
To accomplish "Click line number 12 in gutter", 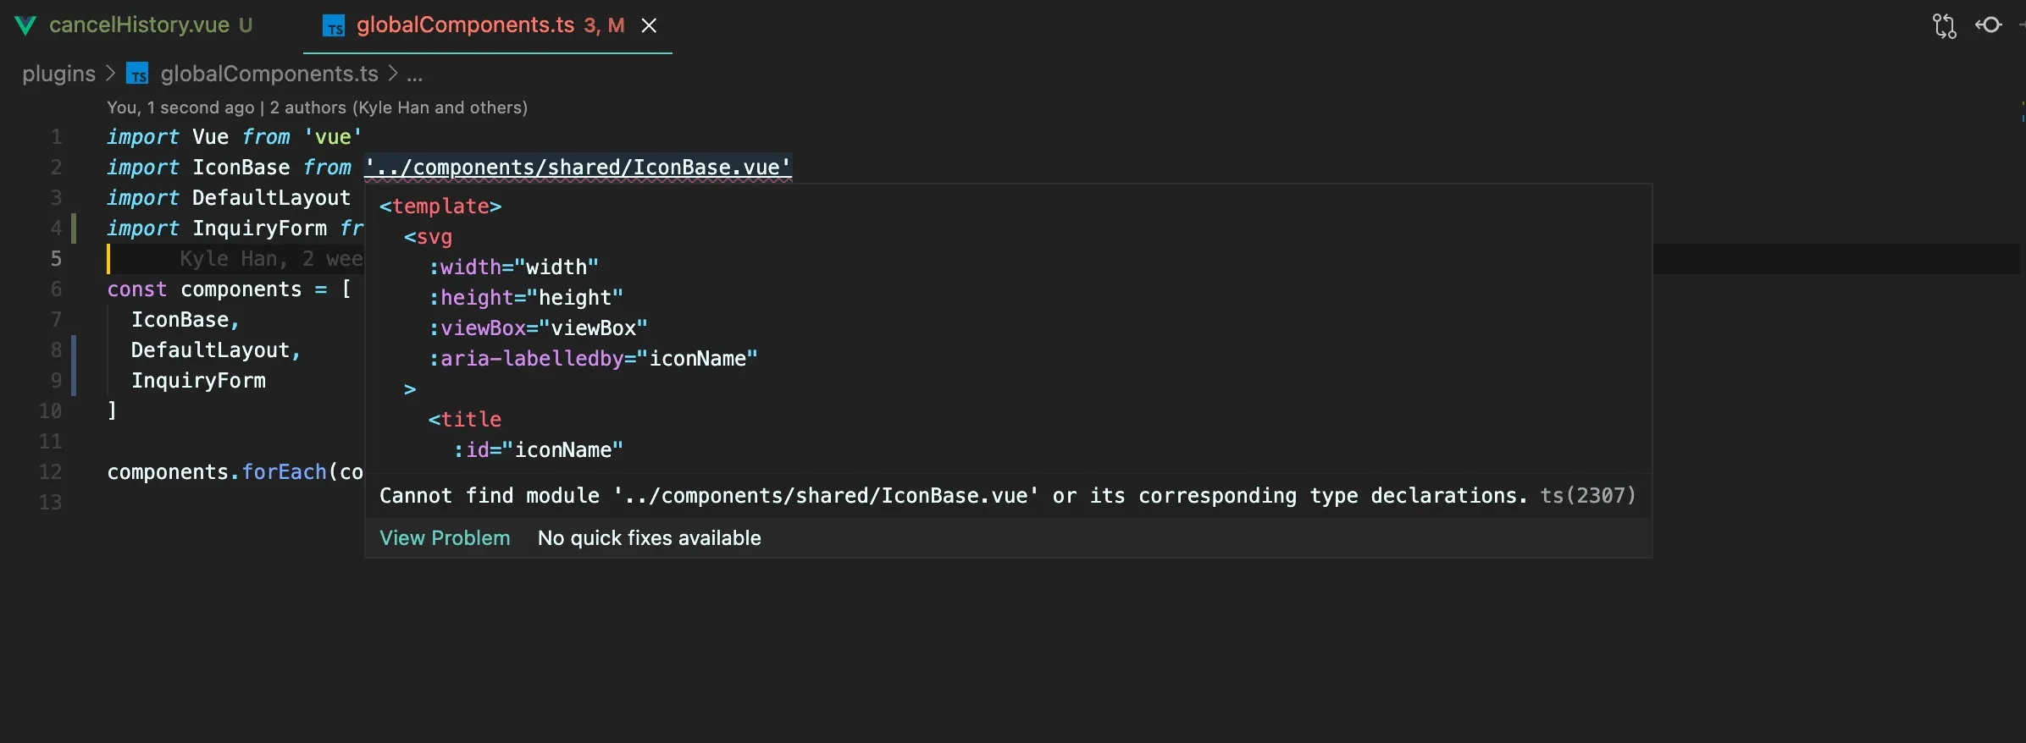I will pos(51,472).
